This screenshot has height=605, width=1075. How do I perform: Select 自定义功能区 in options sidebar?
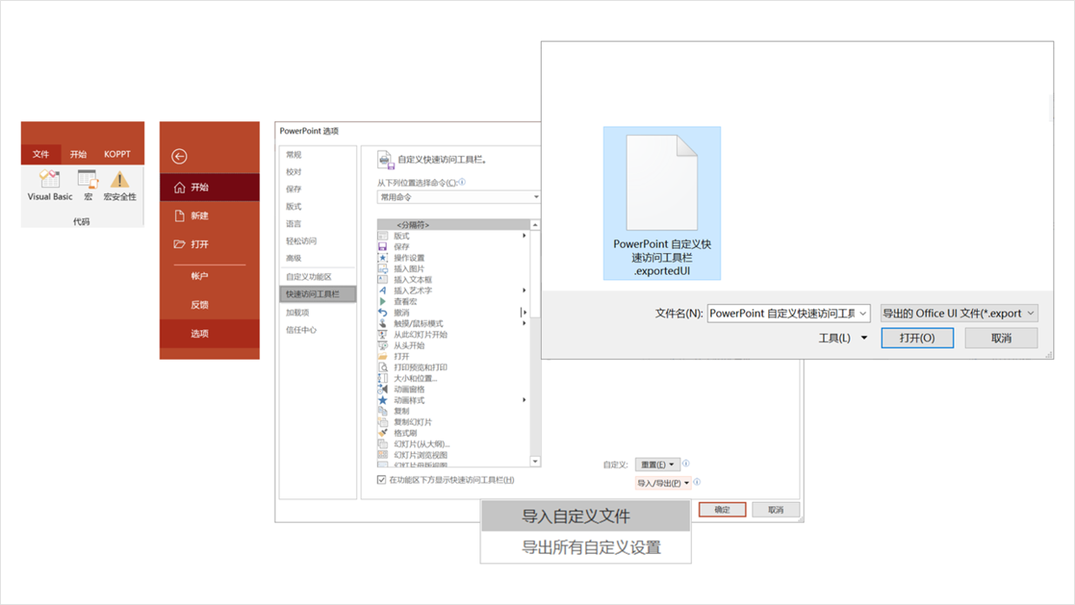(x=317, y=276)
